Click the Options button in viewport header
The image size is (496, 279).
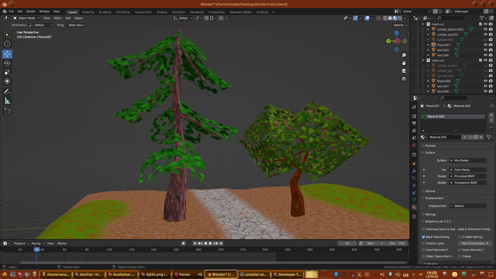point(400,25)
